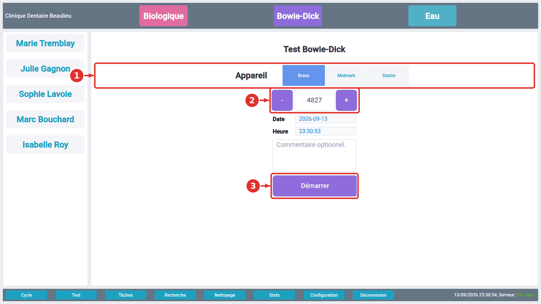
Task: Choose user Sophie Lavoie
Action: 45,94
